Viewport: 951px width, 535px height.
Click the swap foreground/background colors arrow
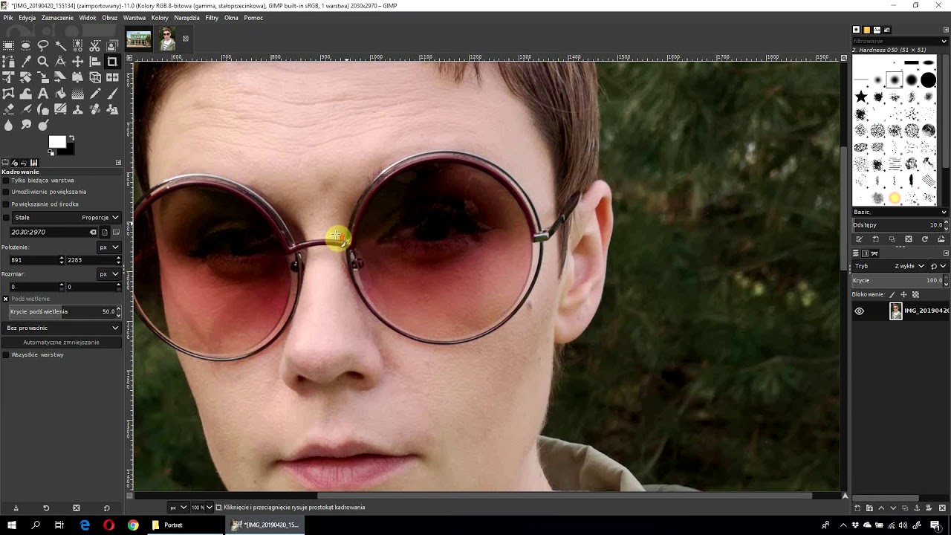[72, 137]
